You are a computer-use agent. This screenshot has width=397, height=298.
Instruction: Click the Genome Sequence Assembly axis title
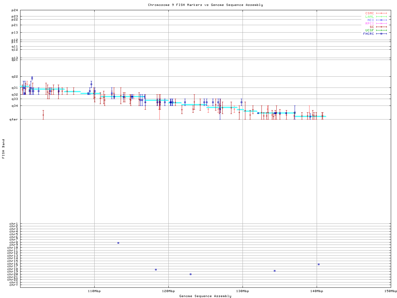tap(205, 296)
